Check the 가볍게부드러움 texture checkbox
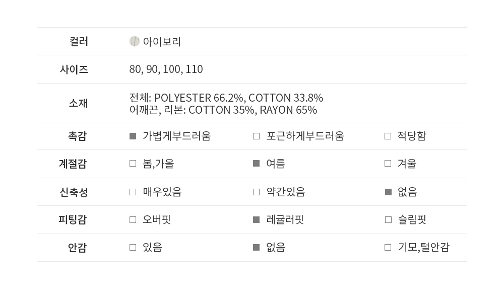Image resolution: width=504 pixels, height=306 pixels. [133, 136]
